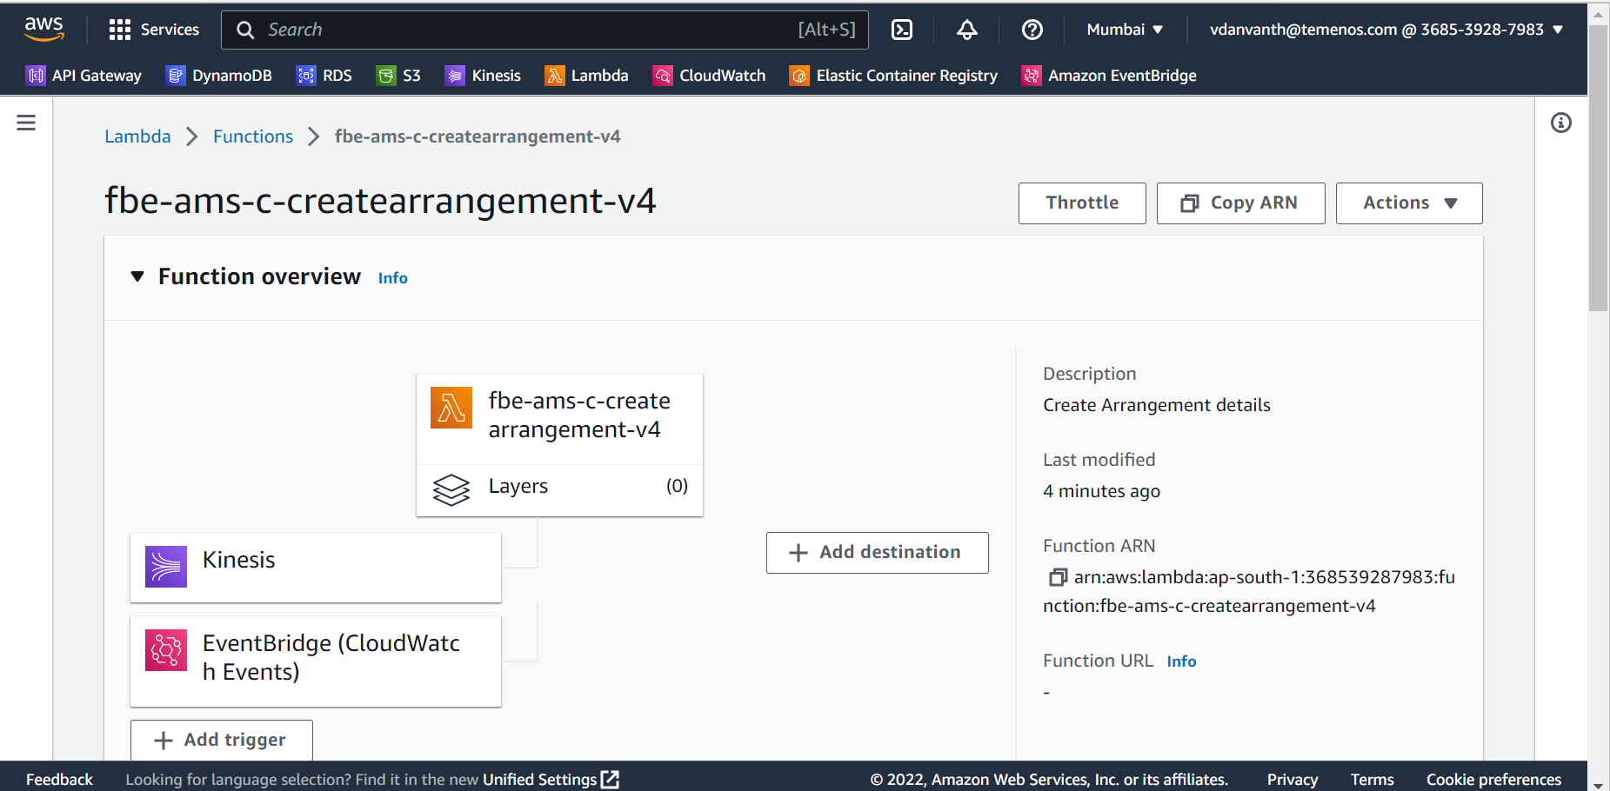
Task: Open the help question mark icon
Action: 1032,30
